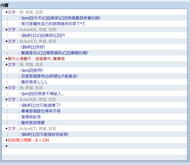Image resolution: width=190 pixels, height=165 pixels.
Task: Select the line '但是那個要有\{VIP證\}才能進去!'
Action: pyautogui.click(x=94, y=76)
